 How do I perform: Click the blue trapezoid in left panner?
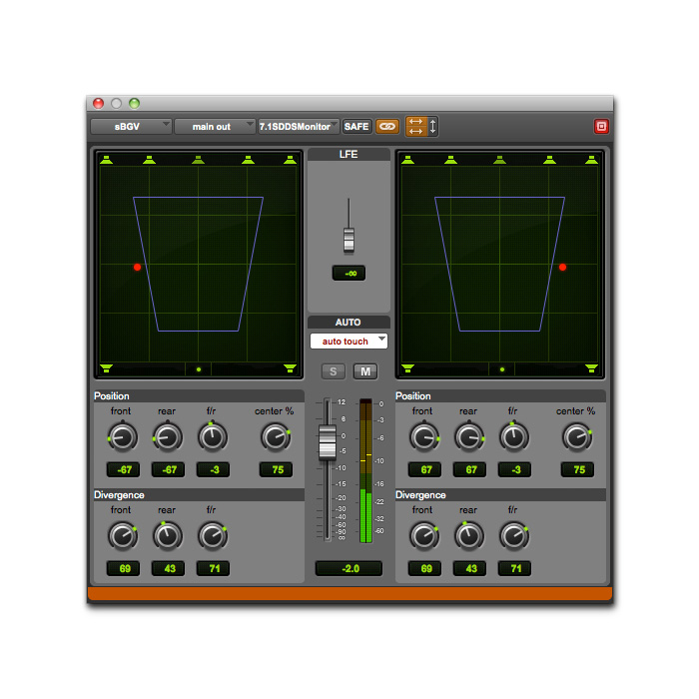point(198,264)
